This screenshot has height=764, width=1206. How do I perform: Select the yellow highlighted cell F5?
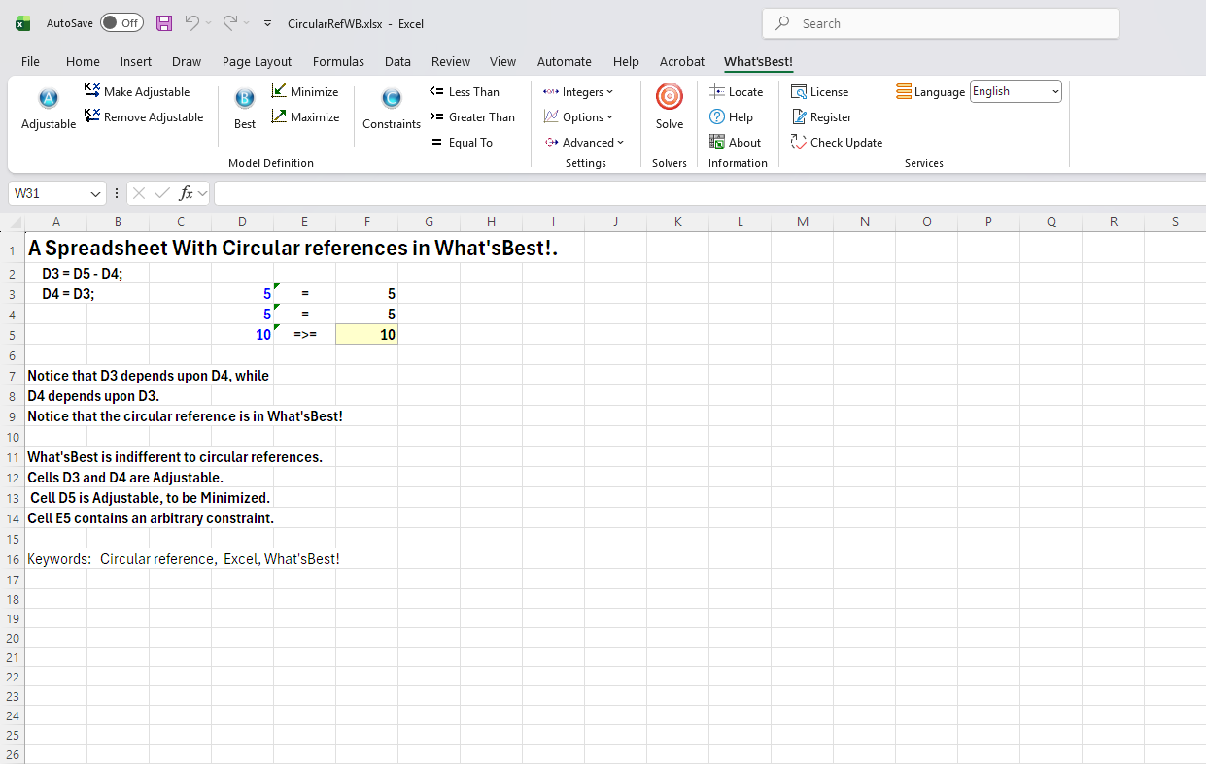click(366, 335)
